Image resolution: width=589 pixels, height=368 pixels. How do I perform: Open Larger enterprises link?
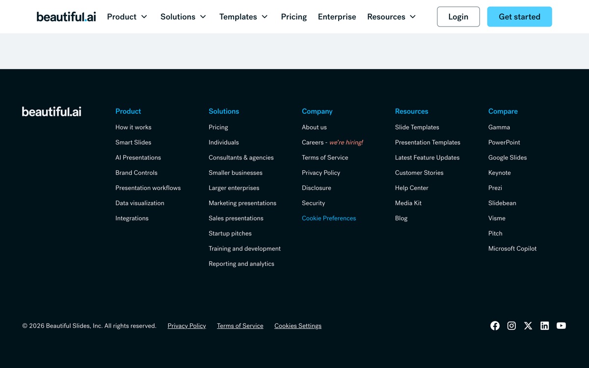tap(234, 188)
